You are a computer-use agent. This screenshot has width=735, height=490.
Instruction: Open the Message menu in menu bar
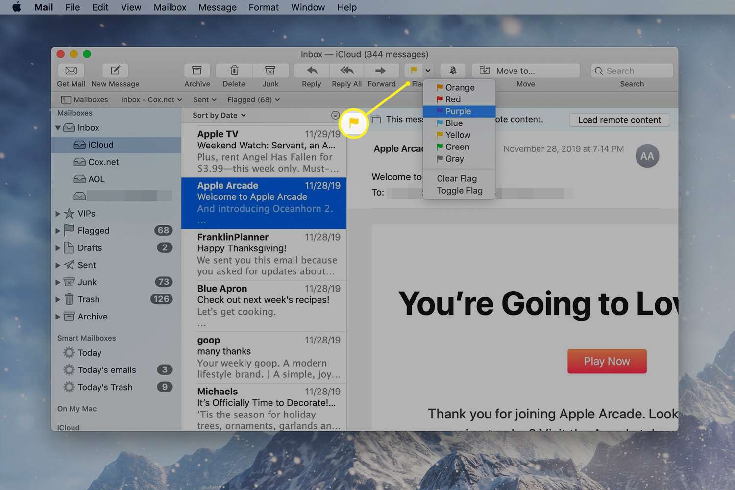click(218, 7)
